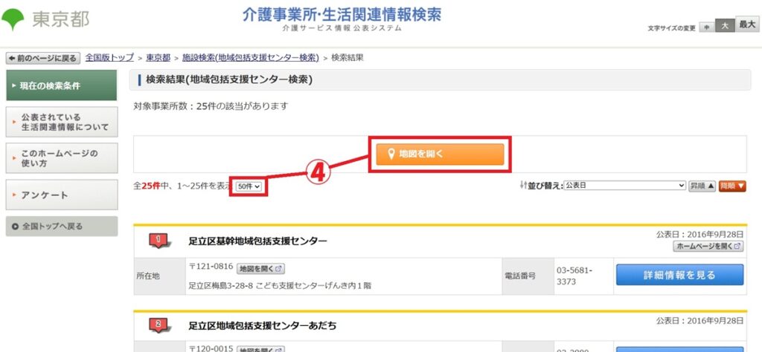Open ホームページを開く for the first center
Viewport: 762px width, 352px height.
(708, 247)
